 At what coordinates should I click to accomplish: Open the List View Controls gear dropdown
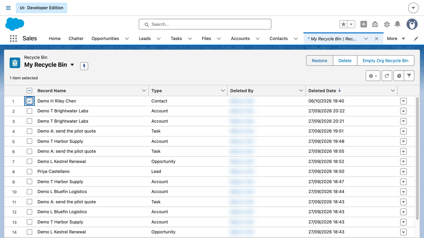373,76
